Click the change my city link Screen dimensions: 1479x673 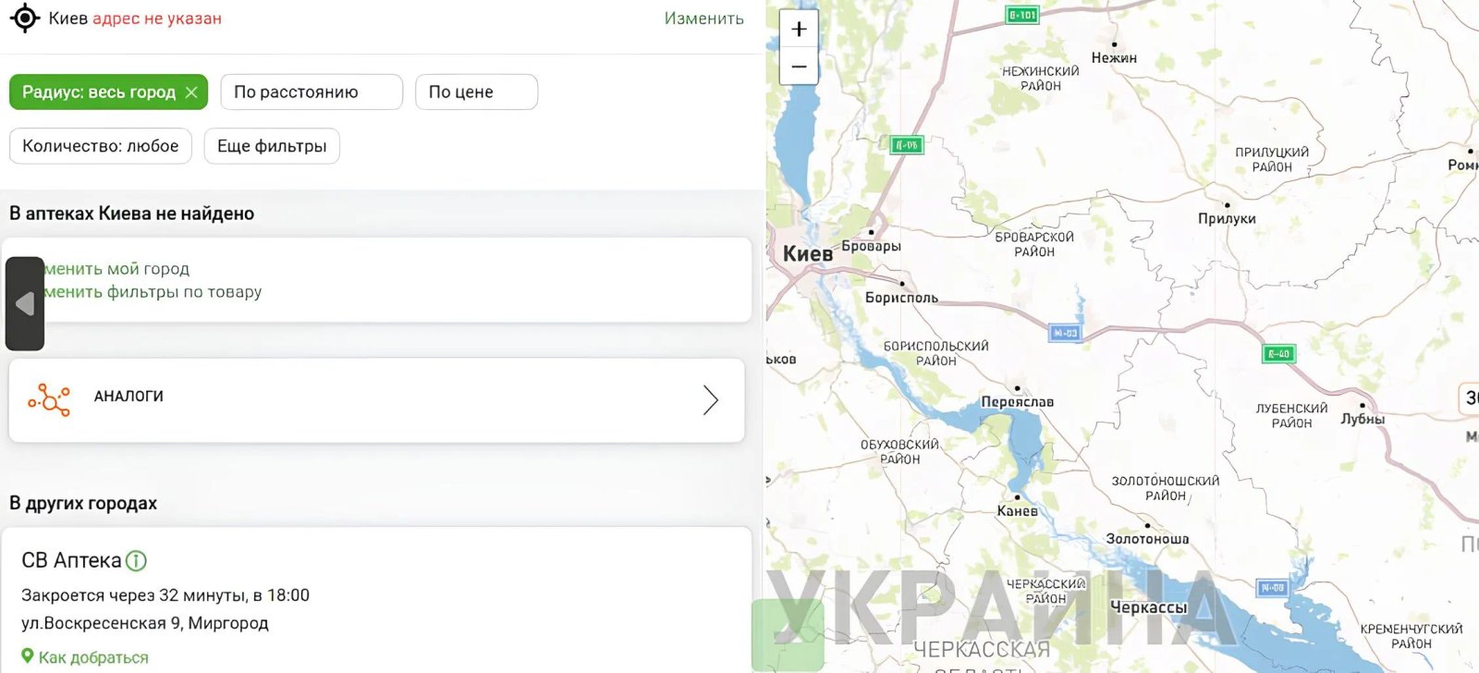(x=116, y=269)
